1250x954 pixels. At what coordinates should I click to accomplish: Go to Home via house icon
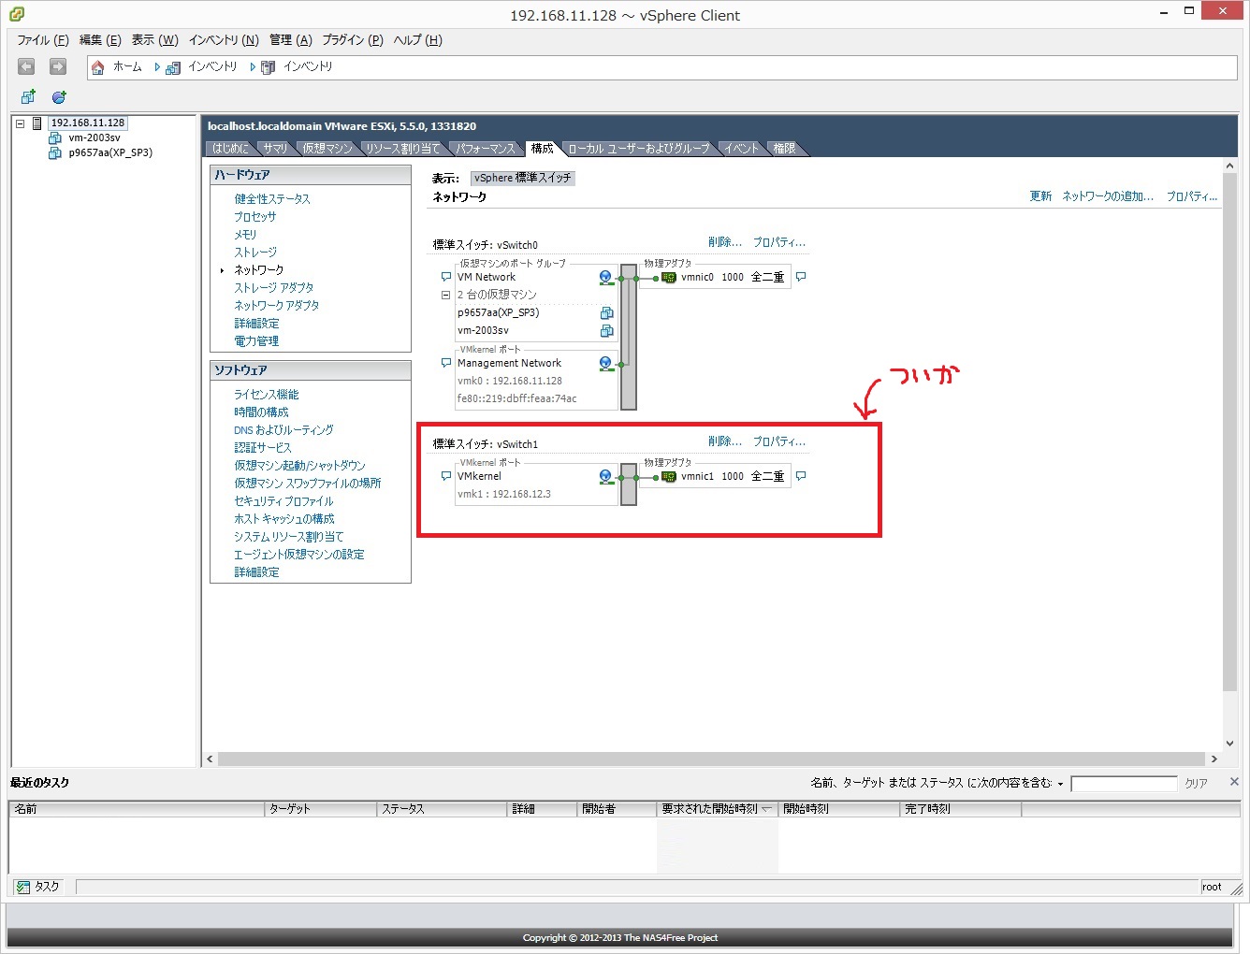98,67
